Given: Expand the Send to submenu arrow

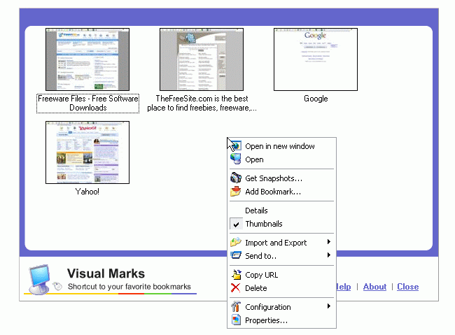Looking at the screenshot, I should pos(329,255).
